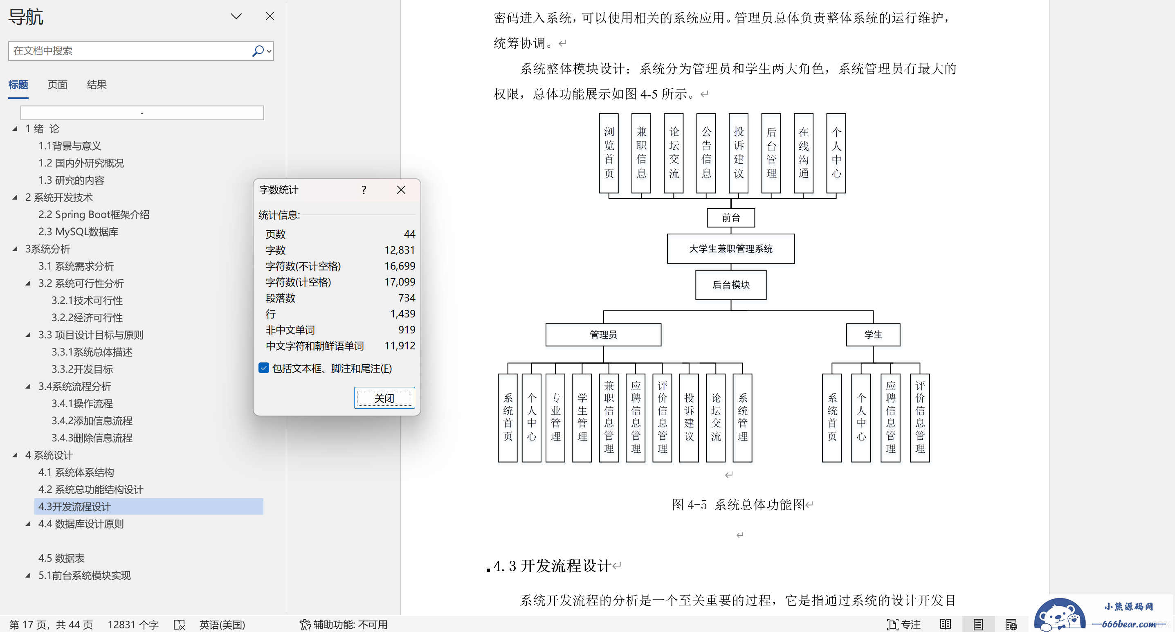Switch to Web Layout view icon
This screenshot has height=632, width=1175.
[x=1011, y=625]
